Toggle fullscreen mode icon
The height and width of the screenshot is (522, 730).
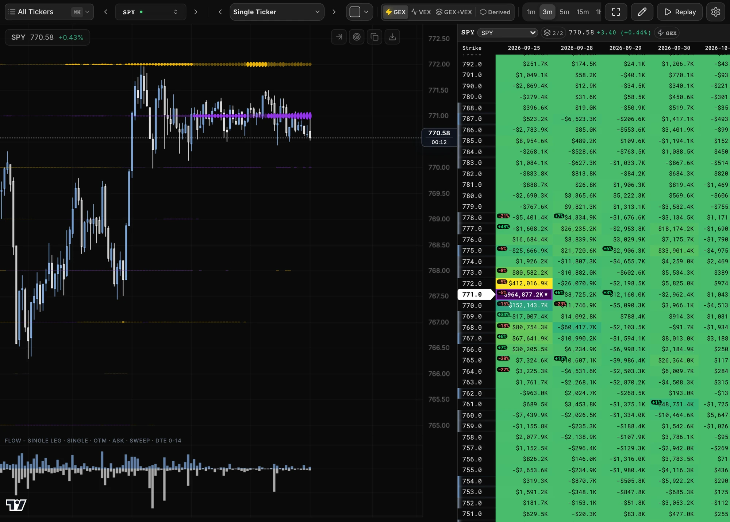coord(616,12)
